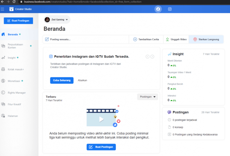Image resolution: width=230 pixels, height=156 pixels.
Task: Click browser back arrow
Action: [2, 2]
